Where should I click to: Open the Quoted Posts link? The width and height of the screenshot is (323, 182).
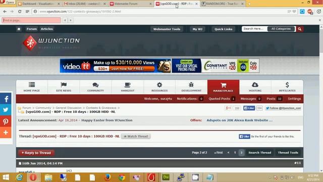(x=219, y=99)
